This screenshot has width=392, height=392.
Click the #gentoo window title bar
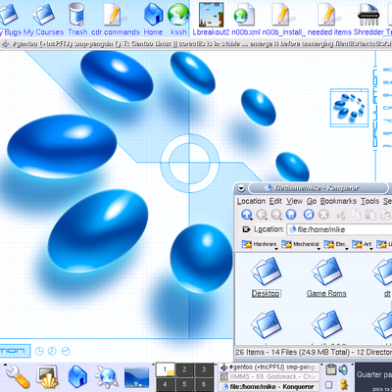[x=196, y=44]
